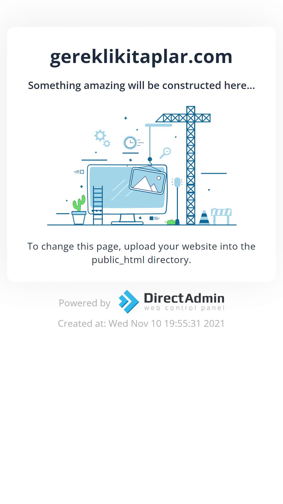
Task: Click the road barrier beside the cone
Action: pos(221,216)
